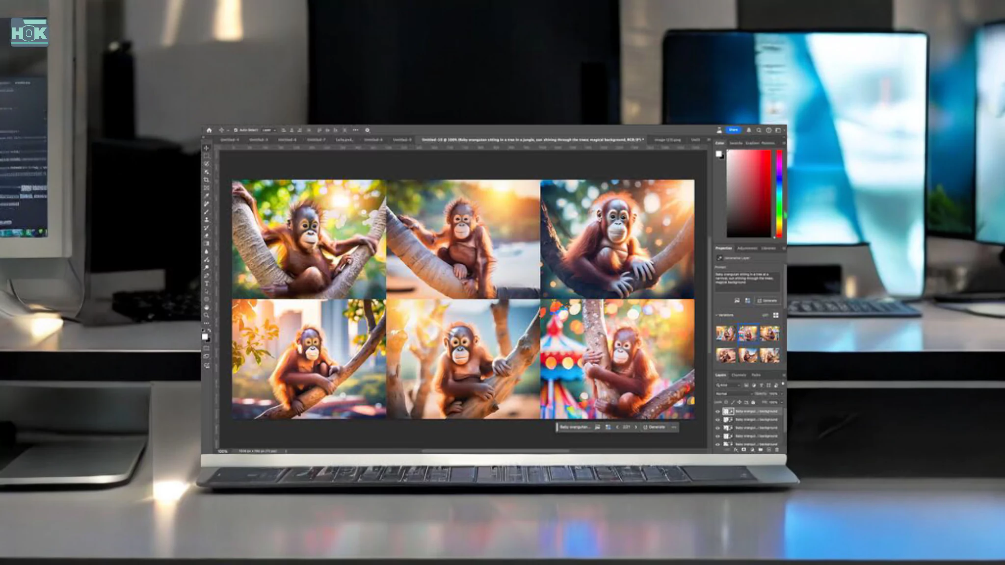
Task: Click Generate in Properties panel
Action: (x=767, y=301)
